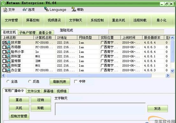This screenshot has width=176, height=123.
Task: Click 最小化 toolbar button
Action: tap(162, 20)
